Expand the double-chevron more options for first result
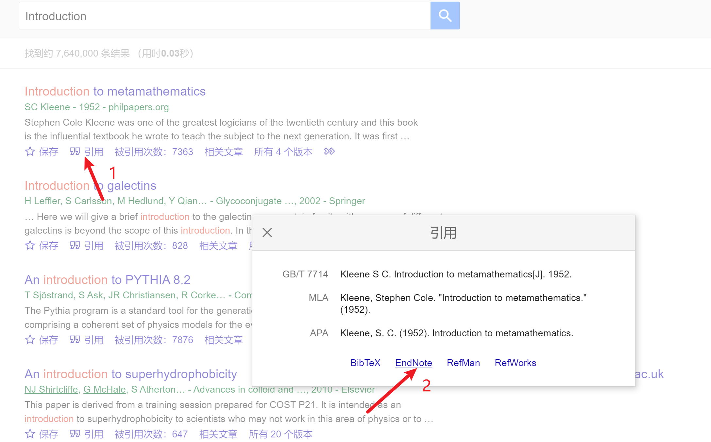Image resolution: width=711 pixels, height=442 pixels. click(329, 151)
